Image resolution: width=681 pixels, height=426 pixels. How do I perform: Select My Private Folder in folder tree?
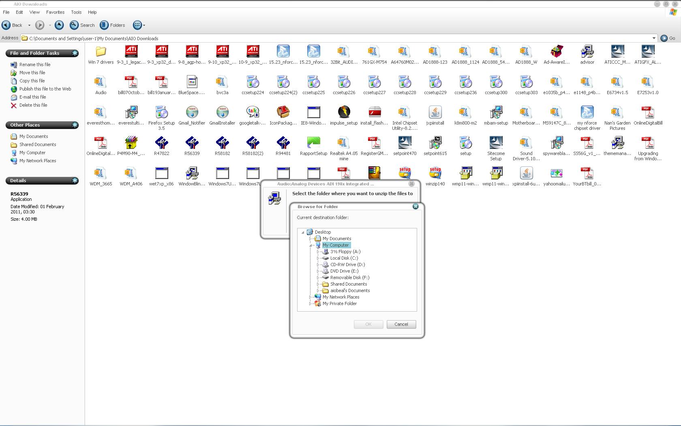pos(340,303)
